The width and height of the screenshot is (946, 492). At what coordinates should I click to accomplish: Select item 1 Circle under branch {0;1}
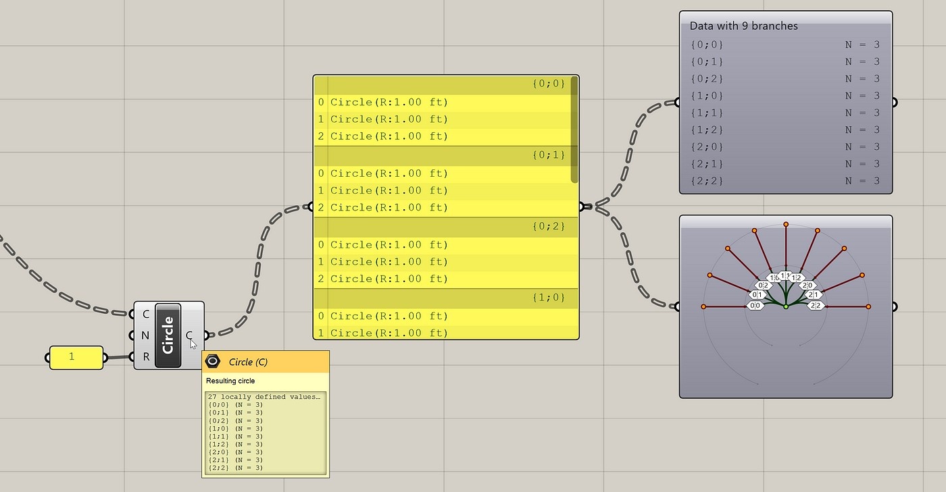point(443,190)
